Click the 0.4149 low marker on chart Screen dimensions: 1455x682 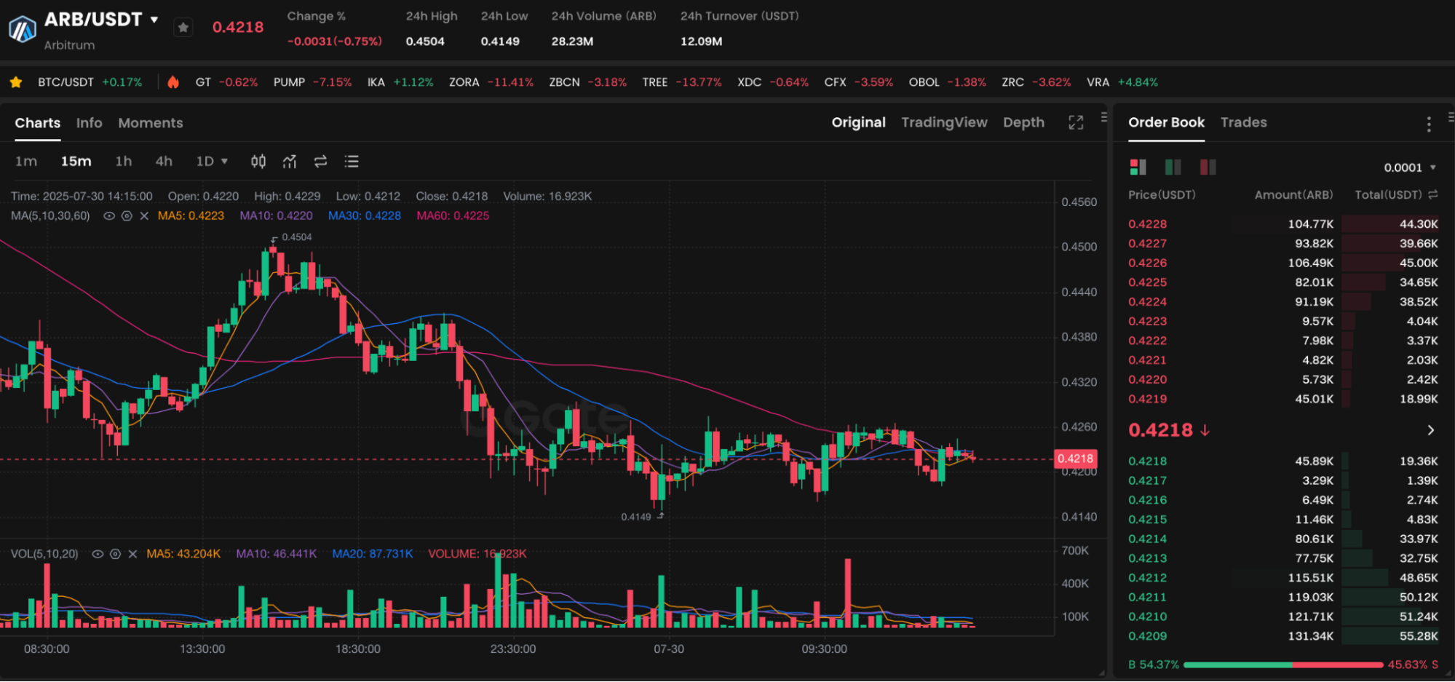tap(636, 517)
